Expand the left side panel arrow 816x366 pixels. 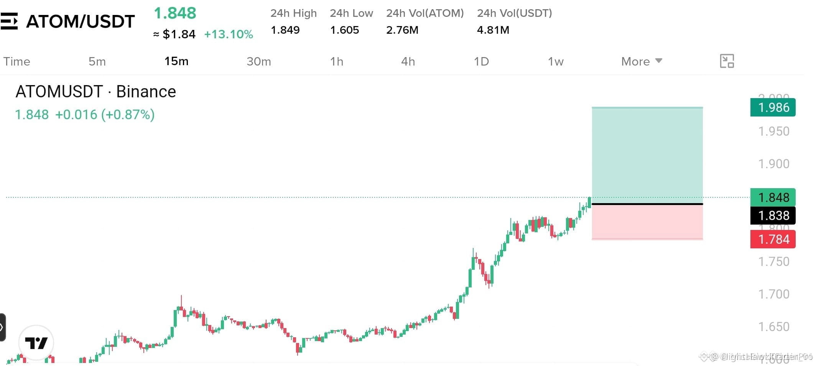tap(2, 327)
